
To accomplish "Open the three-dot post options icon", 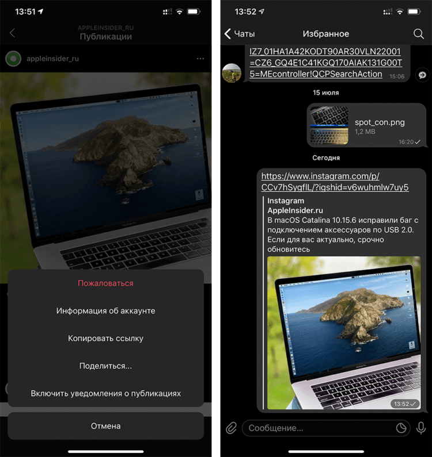I will point(200,59).
